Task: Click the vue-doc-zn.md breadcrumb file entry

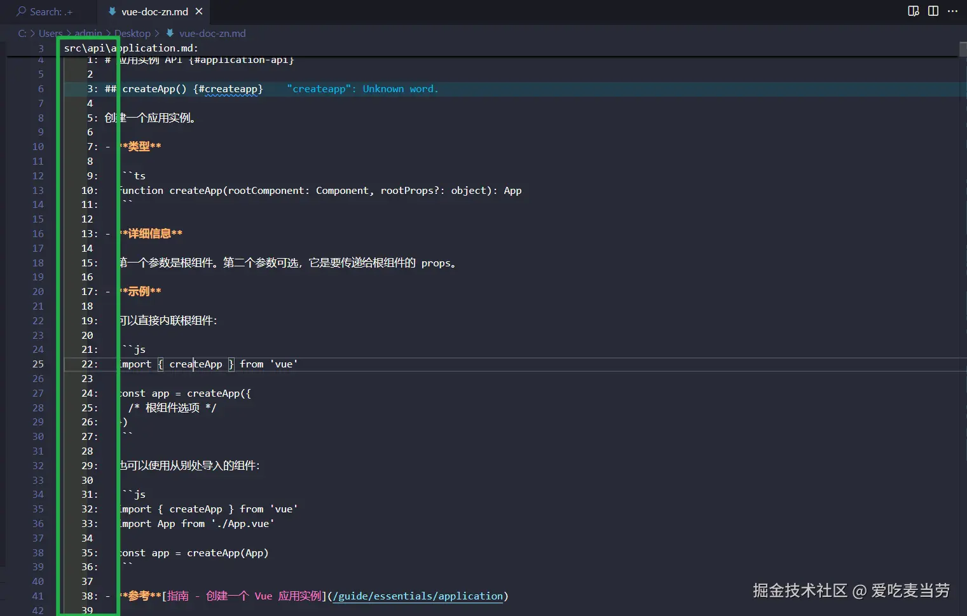Action: pyautogui.click(x=212, y=33)
